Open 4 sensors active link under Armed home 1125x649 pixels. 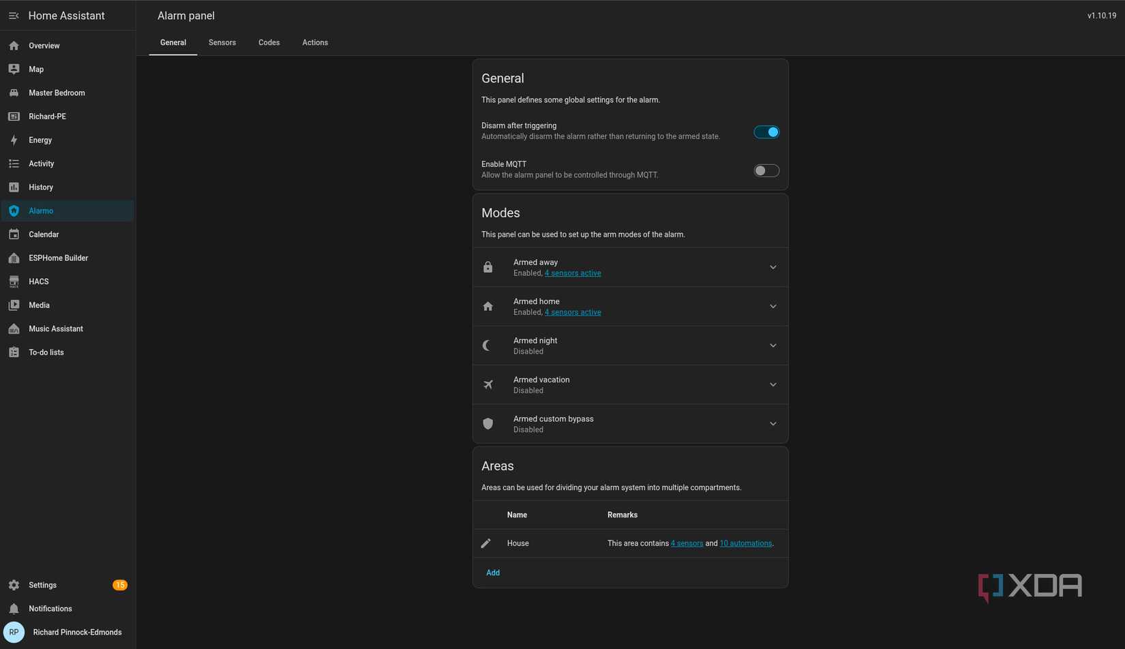[x=573, y=313]
